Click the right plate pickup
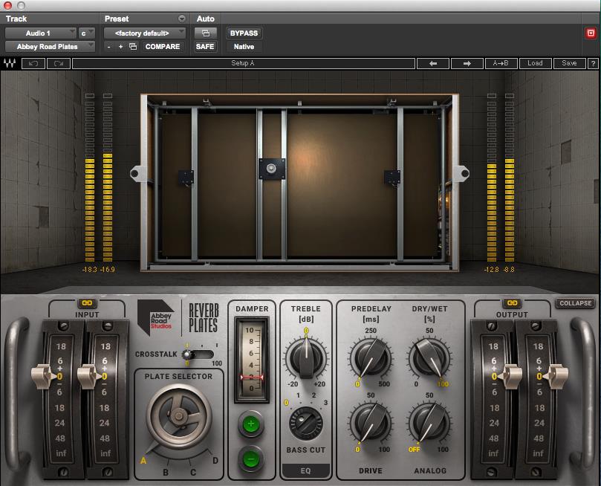Screen dimensions: 601x486 click(x=392, y=178)
